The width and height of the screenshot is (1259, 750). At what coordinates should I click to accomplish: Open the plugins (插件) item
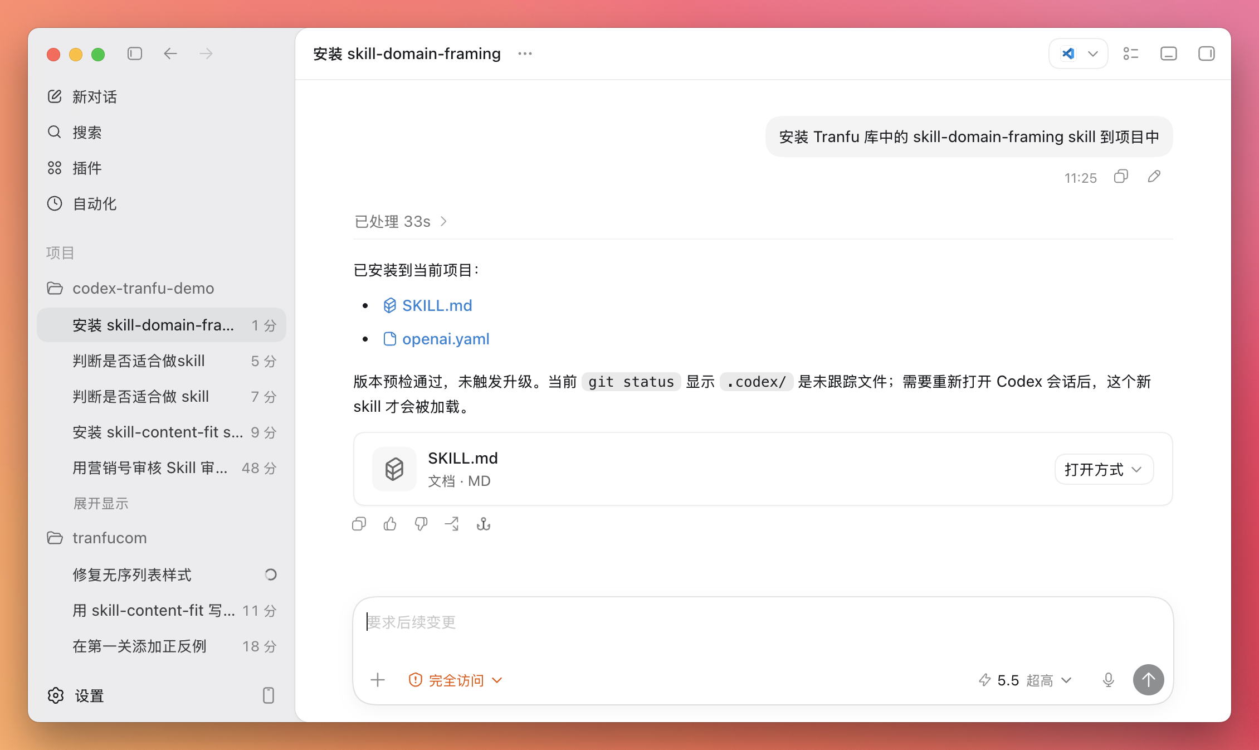162,168
